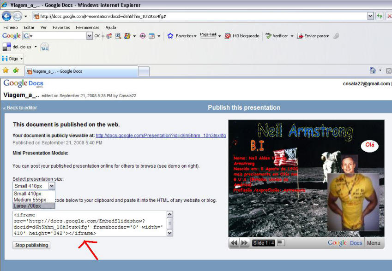Screen dimensions: 392x271
Task: Click the Add to Favorites star-plus icon
Action: tap(16, 71)
